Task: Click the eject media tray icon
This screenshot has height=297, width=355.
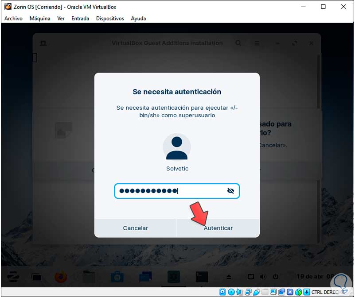Action: coord(229,277)
